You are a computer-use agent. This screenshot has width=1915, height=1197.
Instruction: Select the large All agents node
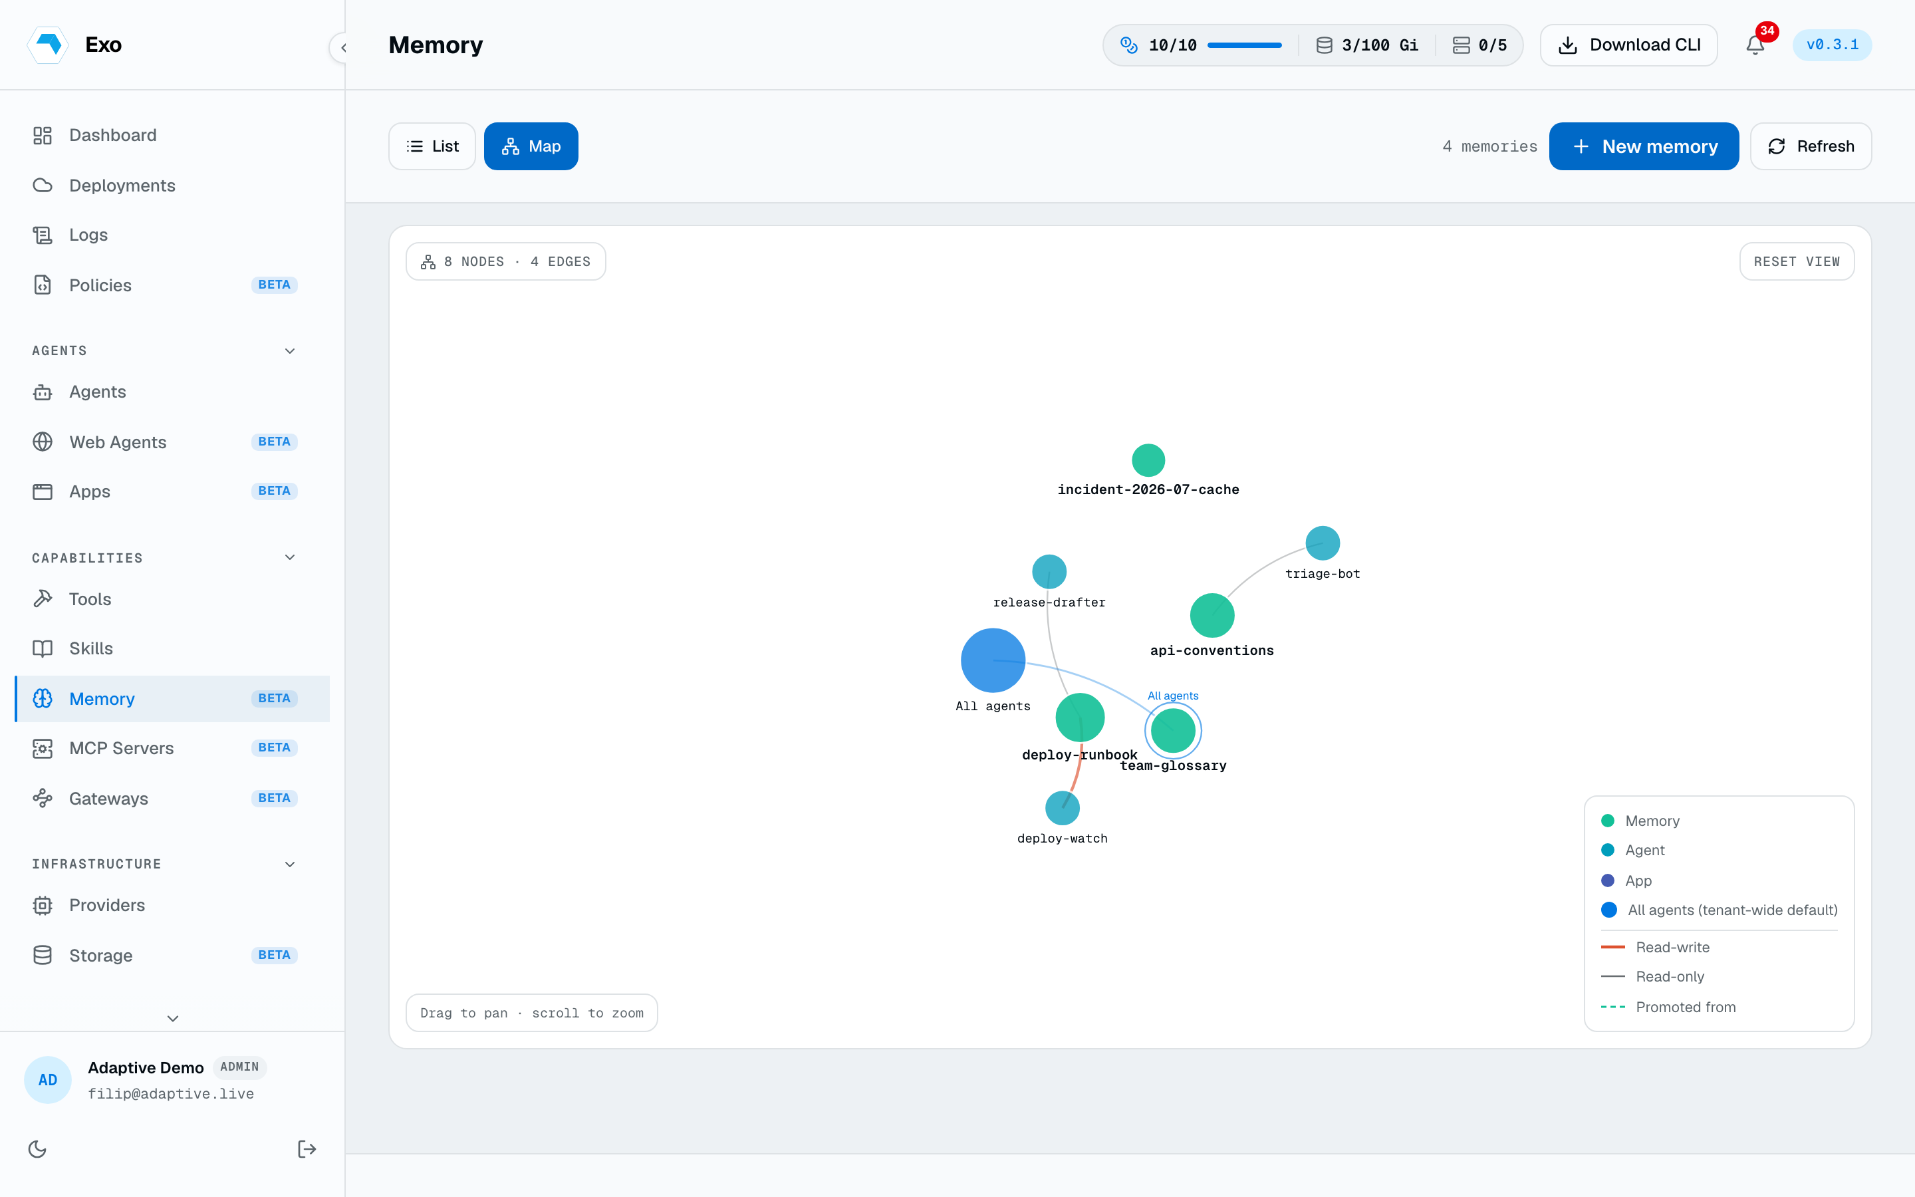(993, 660)
